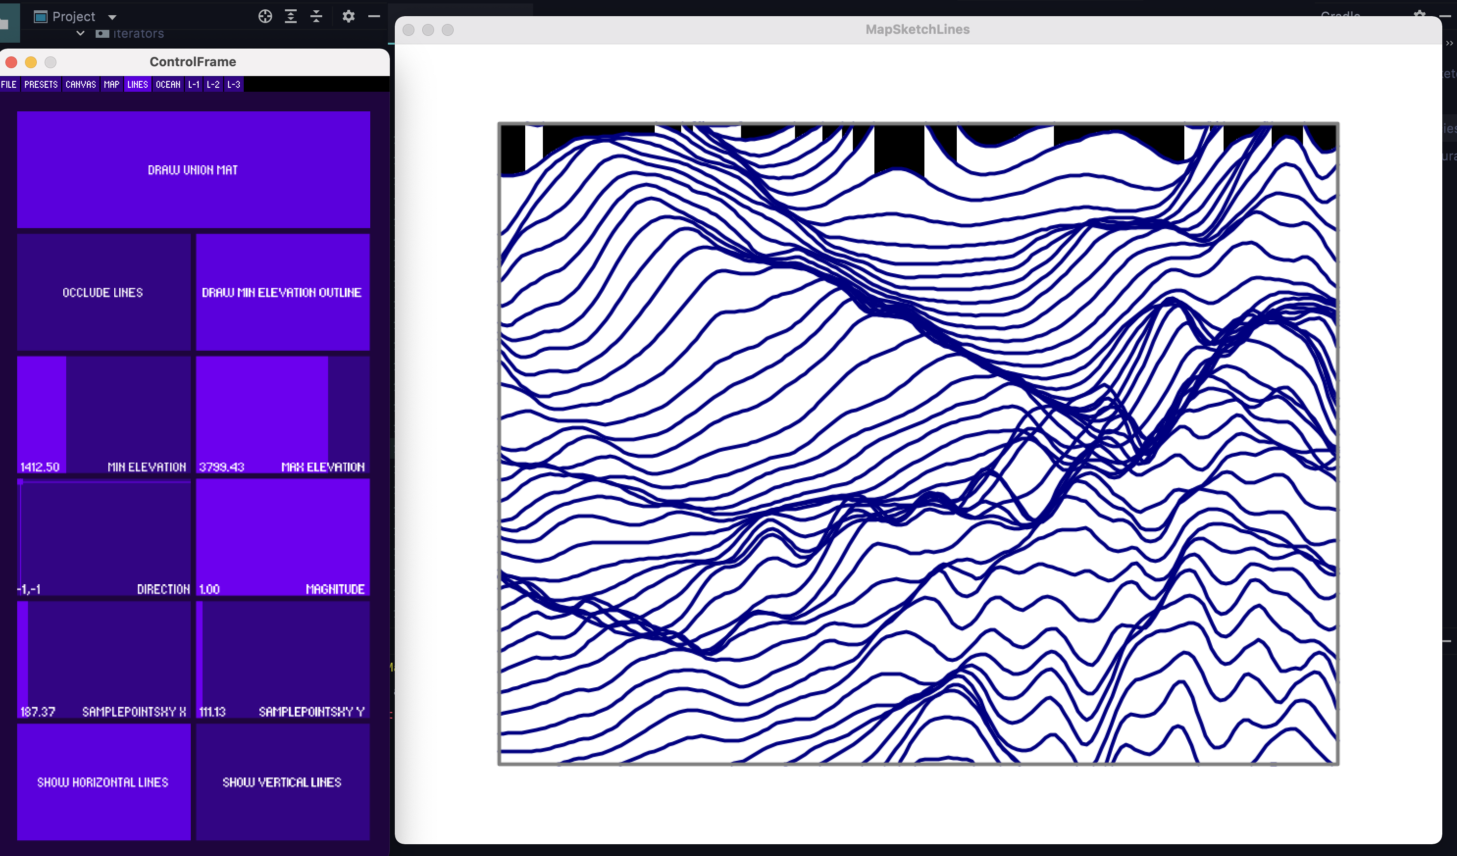1457x856 pixels.
Task: Collapse the iterators tree item chevron
Action: [x=80, y=33]
